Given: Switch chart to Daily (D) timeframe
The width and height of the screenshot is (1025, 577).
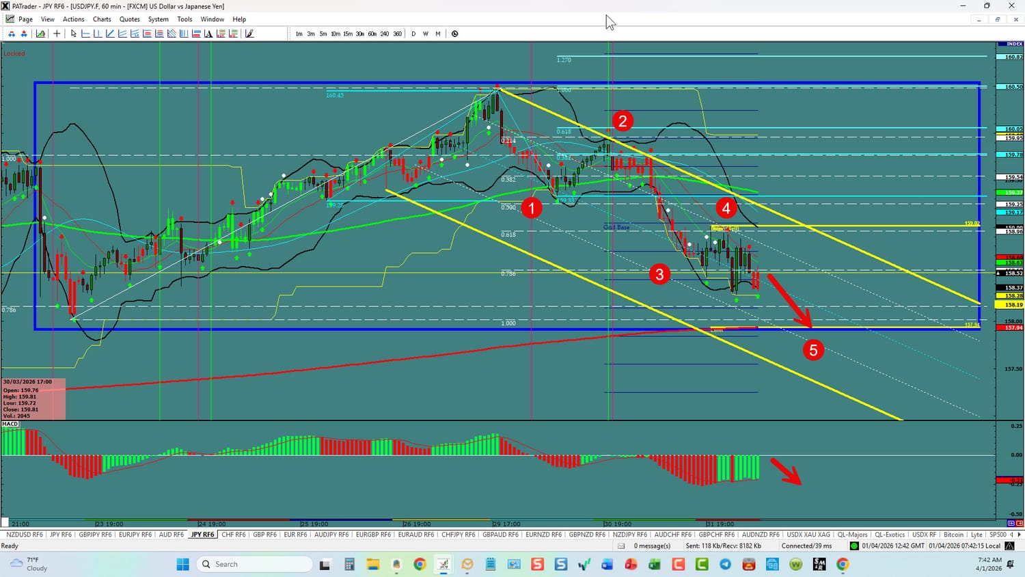Looking at the screenshot, I should click(413, 33).
